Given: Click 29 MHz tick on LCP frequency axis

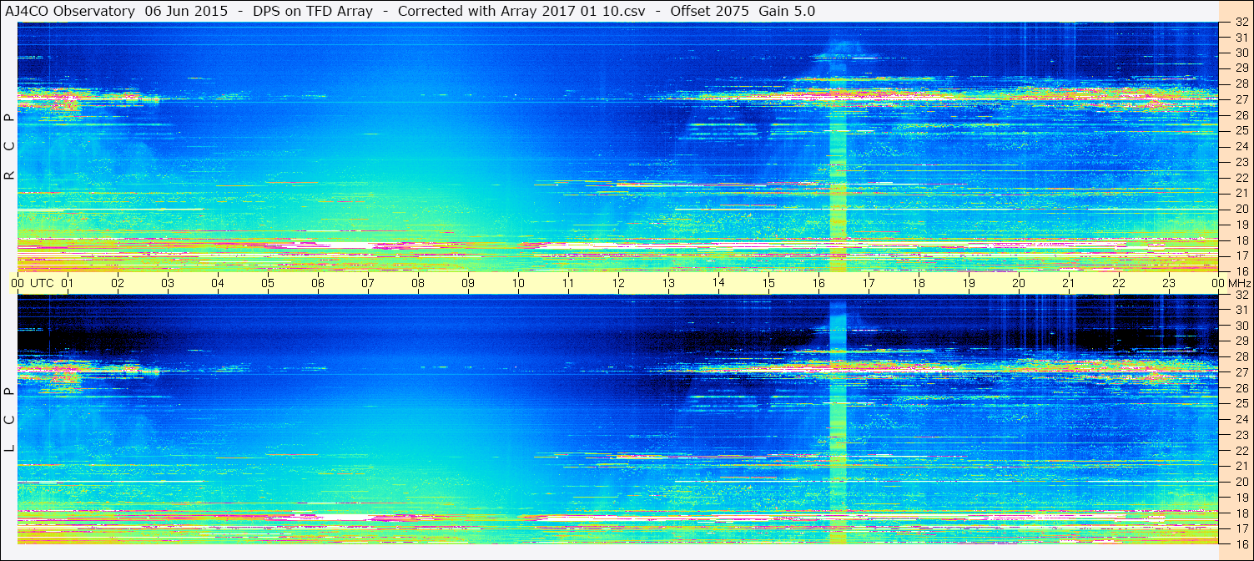Looking at the screenshot, I should (1241, 341).
